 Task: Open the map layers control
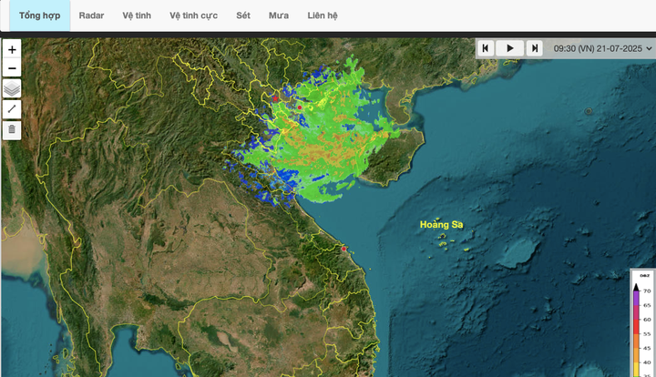(x=12, y=89)
